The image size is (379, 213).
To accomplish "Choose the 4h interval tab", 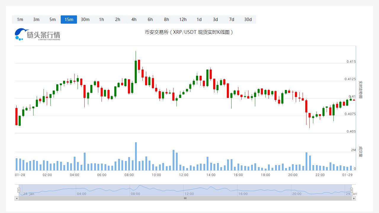I will coord(134,20).
